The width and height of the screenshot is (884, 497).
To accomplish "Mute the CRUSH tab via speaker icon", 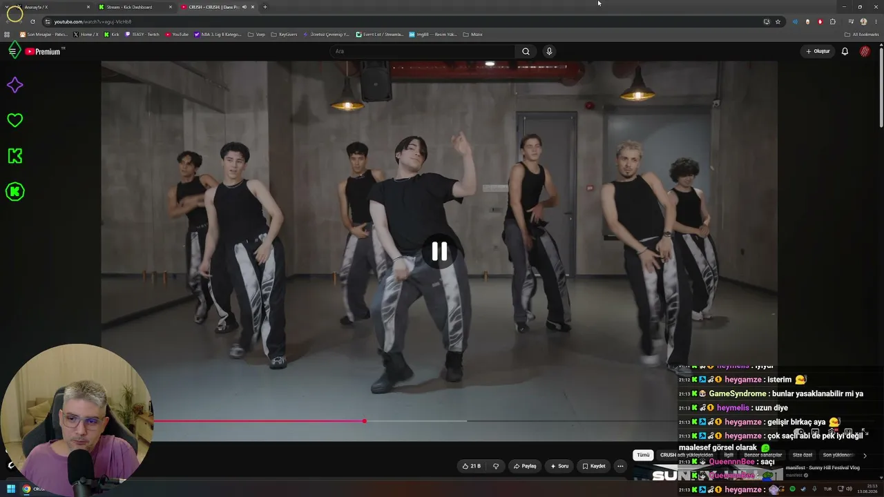I will click(x=244, y=7).
